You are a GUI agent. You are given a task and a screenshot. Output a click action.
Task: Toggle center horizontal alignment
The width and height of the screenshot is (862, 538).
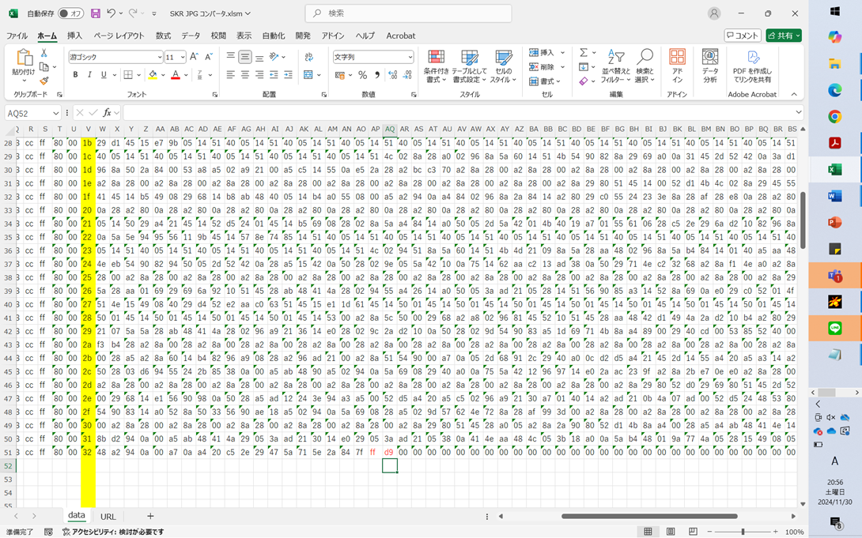[x=245, y=75]
